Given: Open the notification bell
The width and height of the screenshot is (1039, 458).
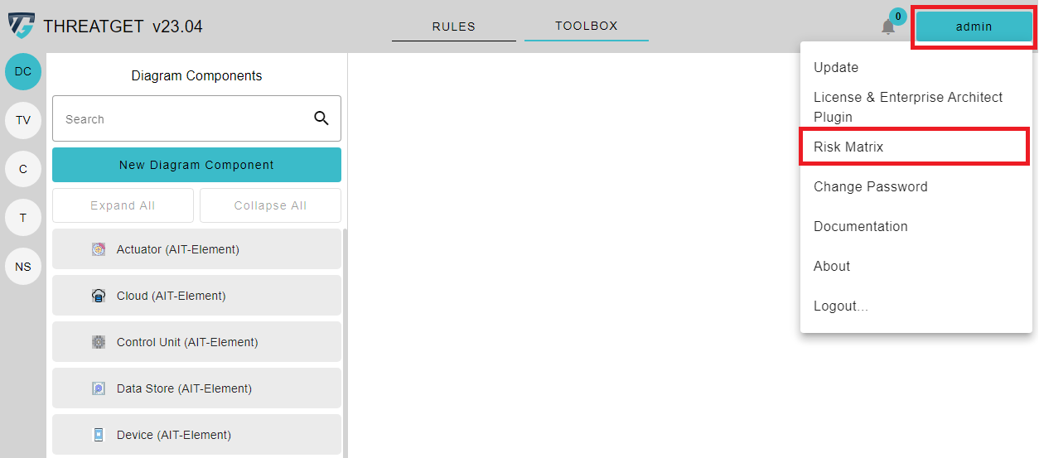Looking at the screenshot, I should (x=888, y=27).
